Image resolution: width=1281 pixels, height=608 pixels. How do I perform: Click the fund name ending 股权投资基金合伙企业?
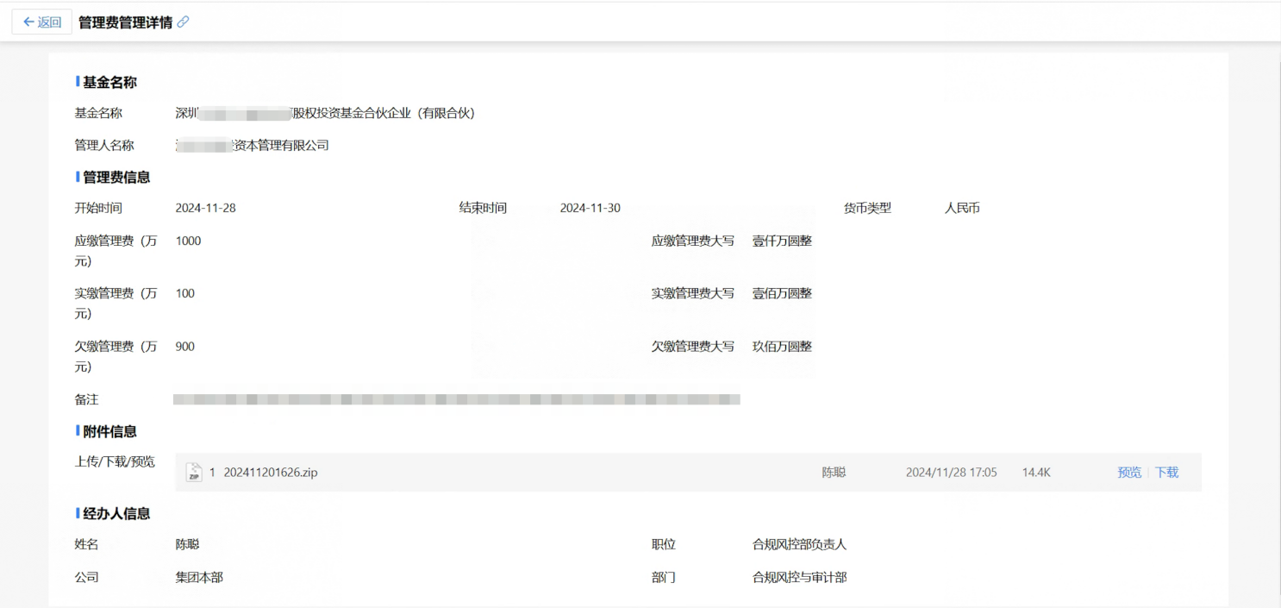click(x=325, y=113)
